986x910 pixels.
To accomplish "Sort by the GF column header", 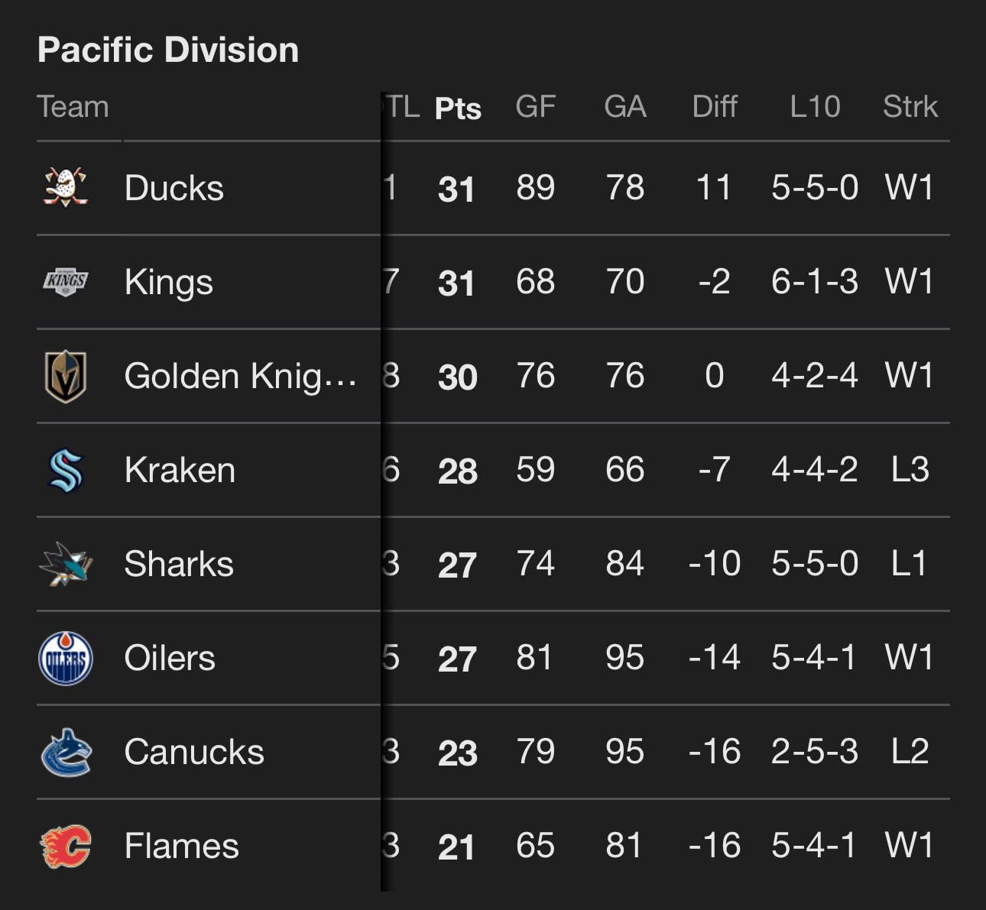I will 535,107.
